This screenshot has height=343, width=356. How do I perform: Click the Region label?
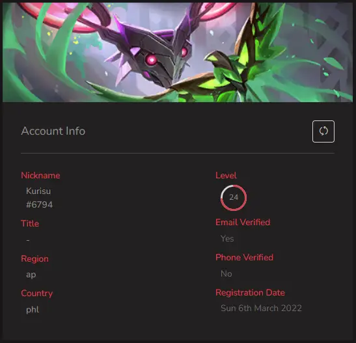pos(34,259)
